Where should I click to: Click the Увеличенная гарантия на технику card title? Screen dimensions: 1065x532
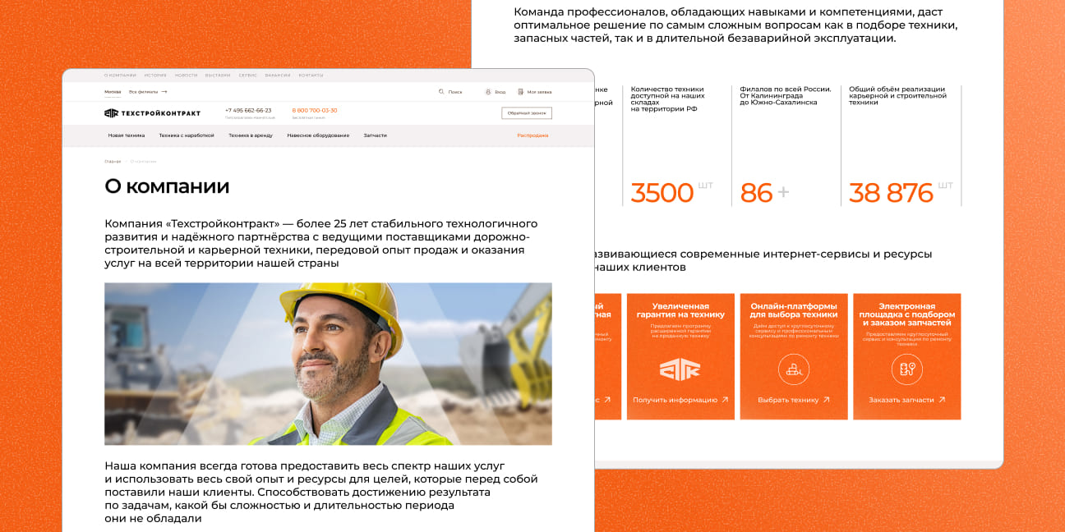click(680, 310)
